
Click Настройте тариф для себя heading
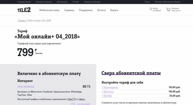pos(122,82)
